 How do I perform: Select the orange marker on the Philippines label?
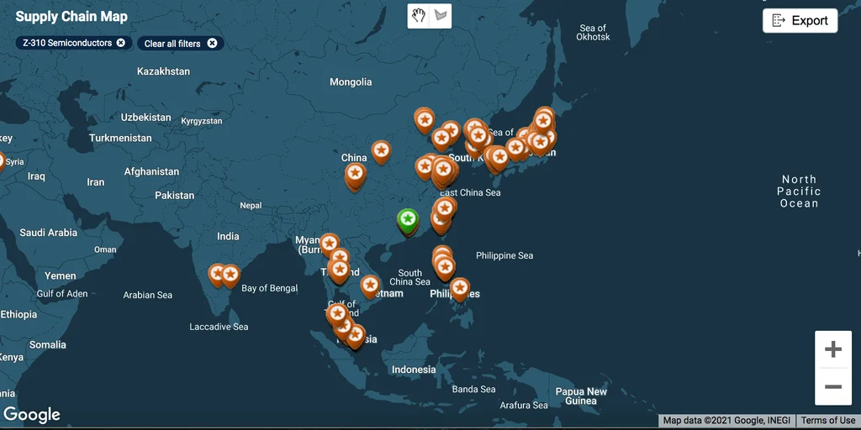[x=460, y=289]
